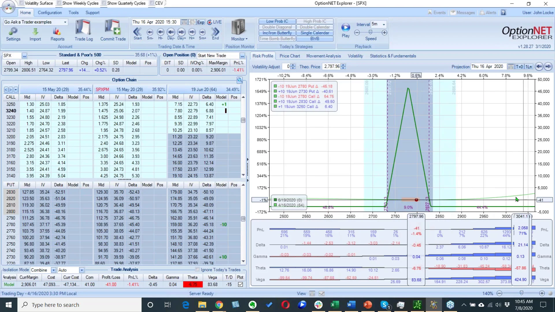
Task: Toggle Show Weekly Cycles checkbox
Action: 59,3
